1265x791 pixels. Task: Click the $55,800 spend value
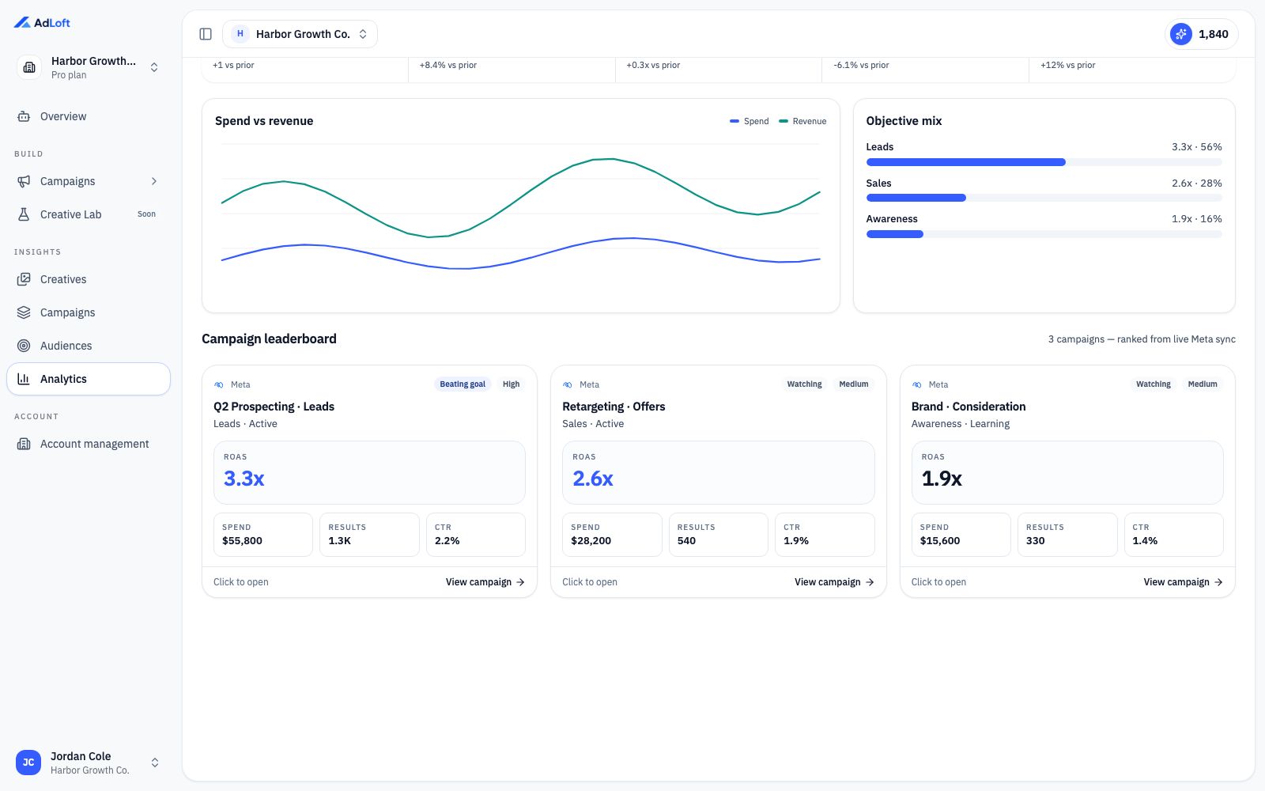coord(242,541)
